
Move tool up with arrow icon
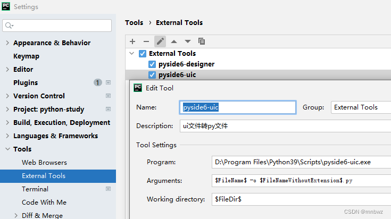click(x=174, y=41)
